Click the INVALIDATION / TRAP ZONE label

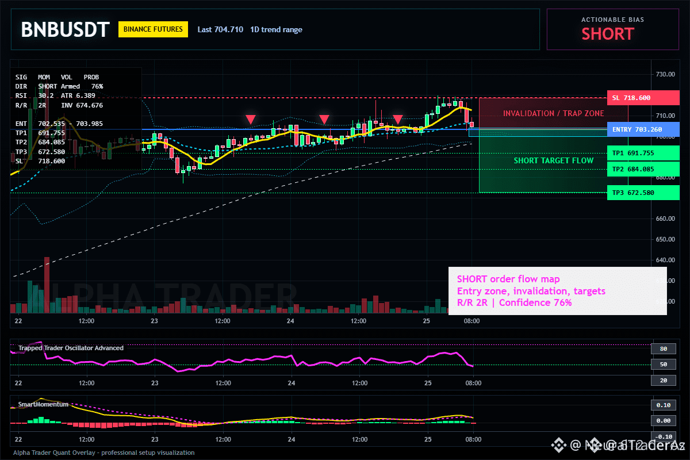pyautogui.click(x=553, y=113)
